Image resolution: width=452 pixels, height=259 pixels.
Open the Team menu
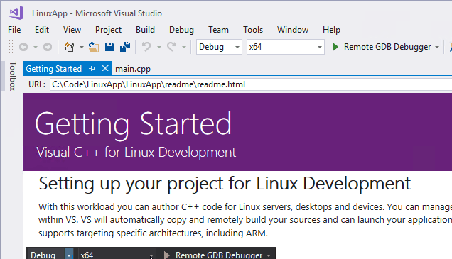click(x=218, y=30)
